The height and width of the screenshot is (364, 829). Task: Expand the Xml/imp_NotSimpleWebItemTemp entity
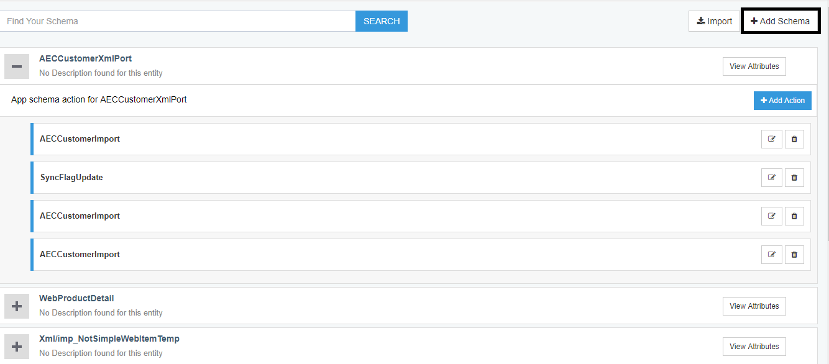click(x=17, y=346)
